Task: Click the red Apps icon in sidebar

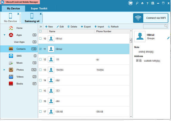Action: click(x=11, y=35)
